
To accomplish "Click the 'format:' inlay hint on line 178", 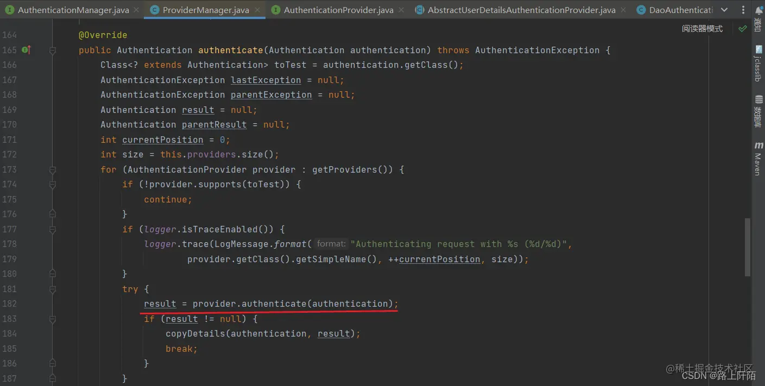I will click(x=331, y=244).
